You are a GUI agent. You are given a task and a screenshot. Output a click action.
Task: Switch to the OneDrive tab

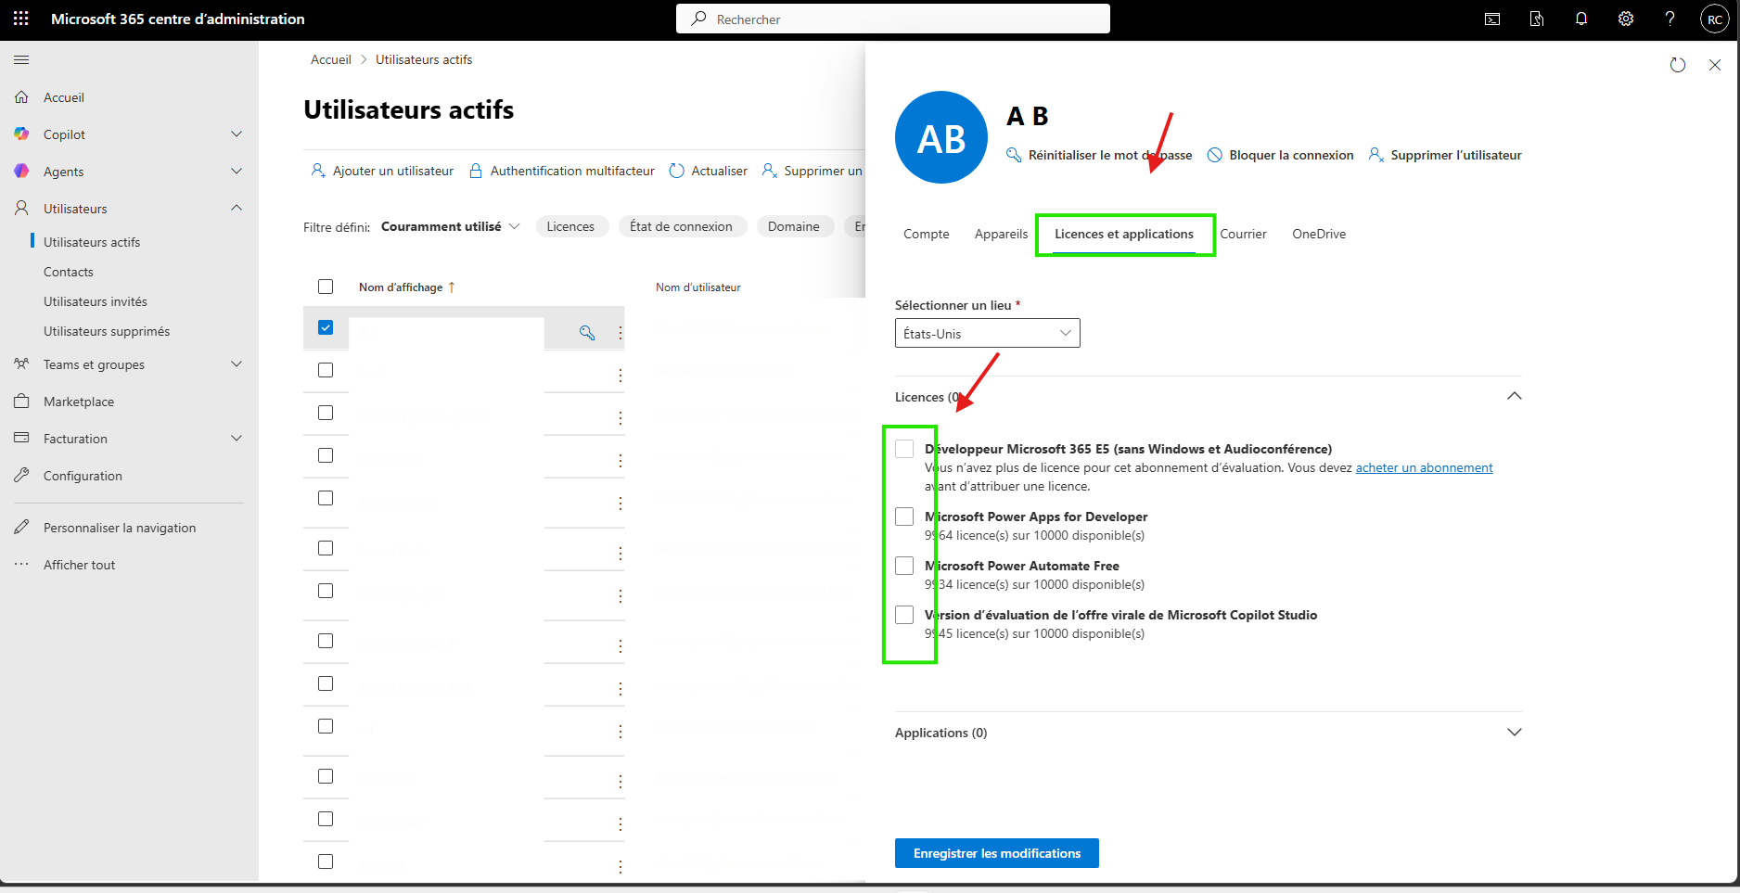click(x=1319, y=234)
